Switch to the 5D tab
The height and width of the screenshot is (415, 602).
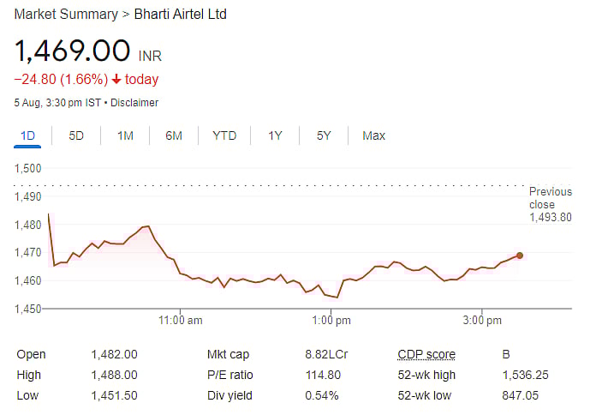(76, 135)
